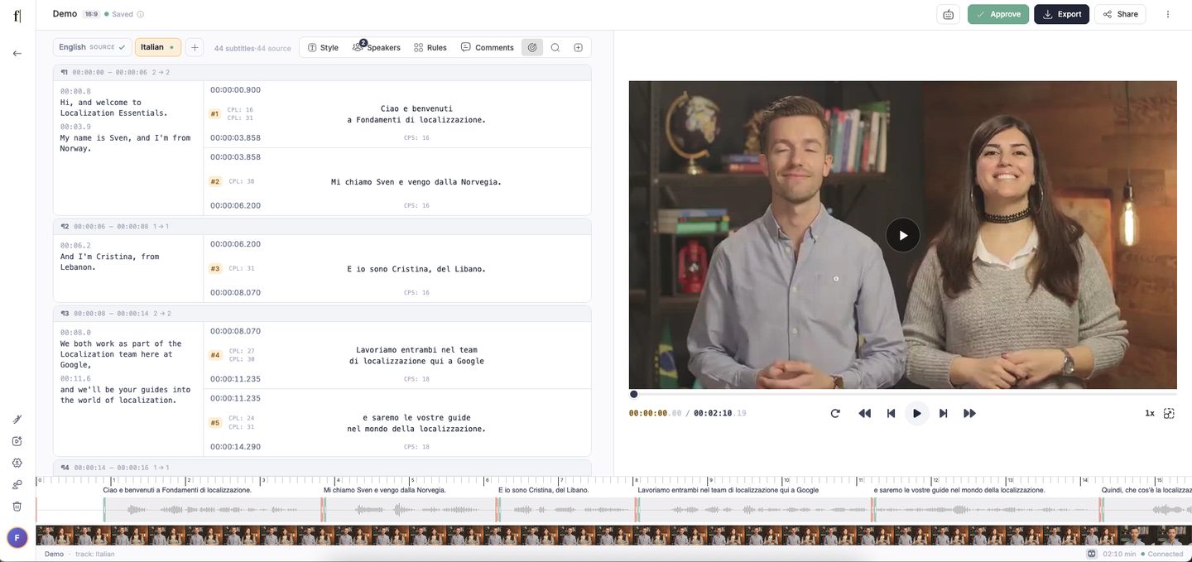
Task: Click the large play overlay on video
Action: 903,235
